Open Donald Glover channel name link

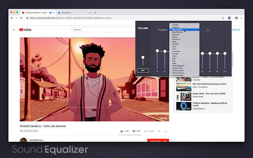click(x=36, y=140)
